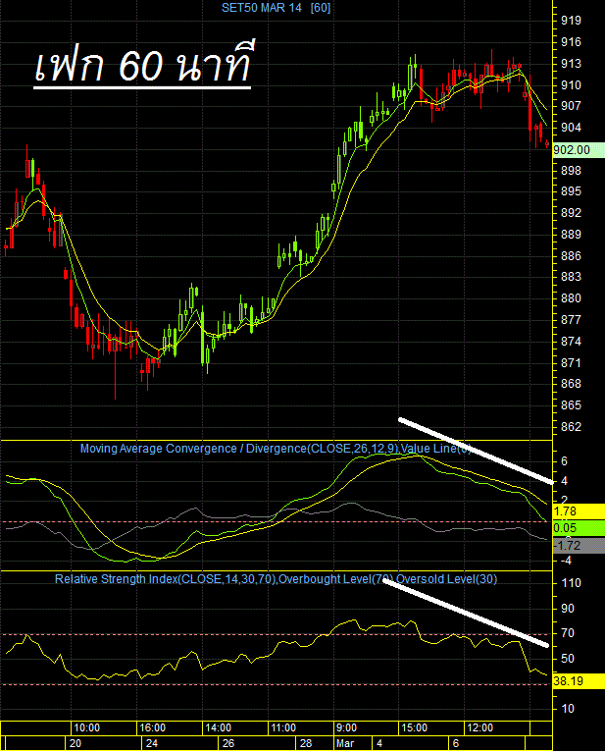
Task: Click price axis label 904
Action: pos(571,127)
